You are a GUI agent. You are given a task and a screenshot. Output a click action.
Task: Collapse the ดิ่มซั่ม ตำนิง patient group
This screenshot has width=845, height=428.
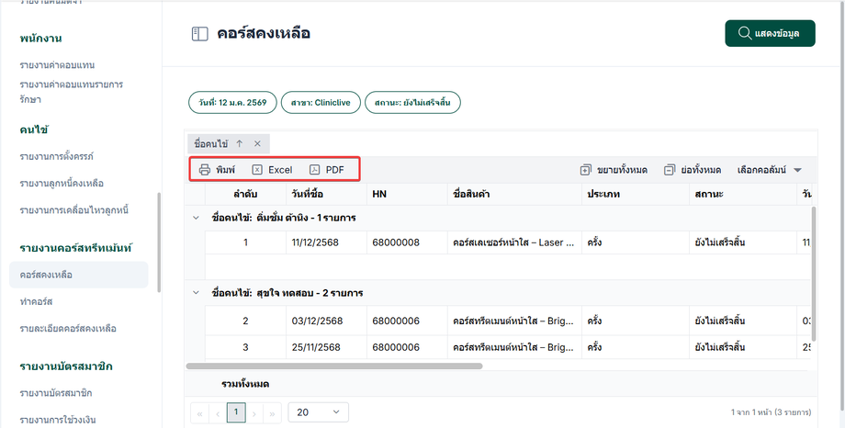point(196,218)
